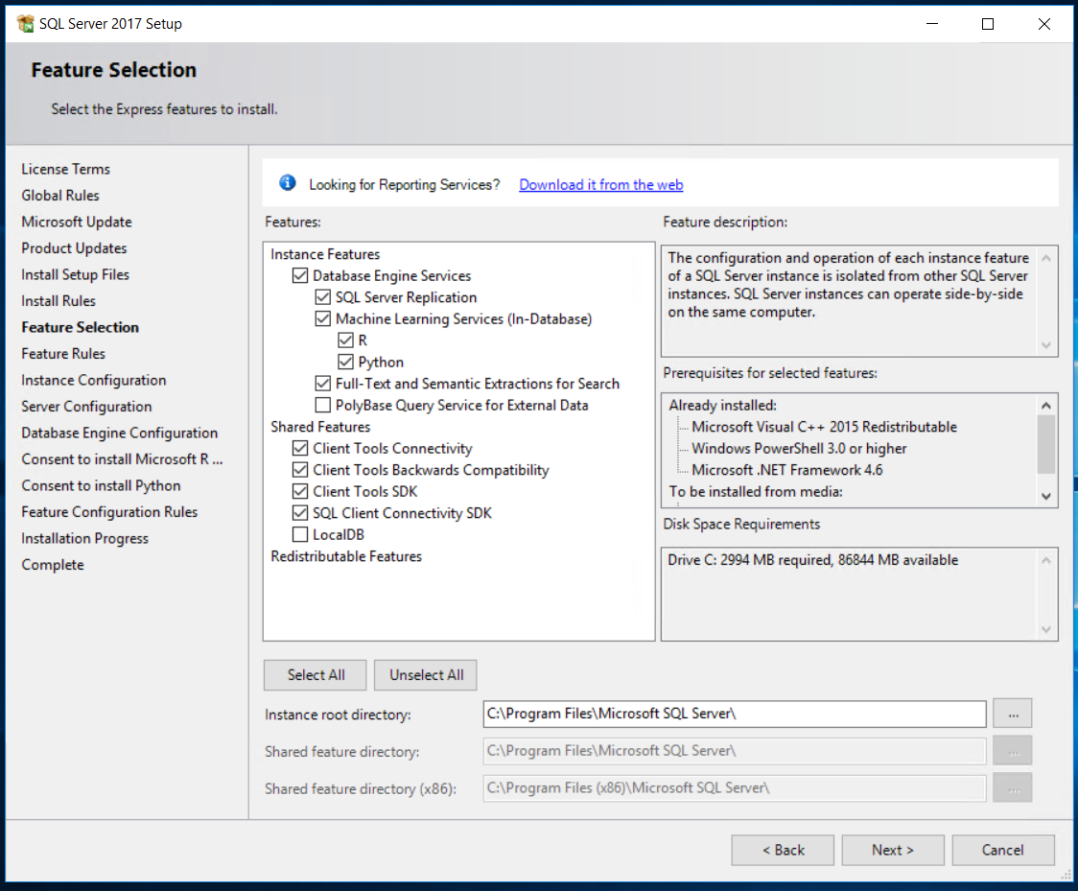The height and width of the screenshot is (891, 1078).
Task: Click Instance Configuration step in sidebar
Action: (x=93, y=380)
